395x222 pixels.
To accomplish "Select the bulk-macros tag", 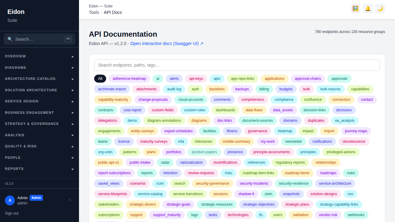I will [x=331, y=89].
